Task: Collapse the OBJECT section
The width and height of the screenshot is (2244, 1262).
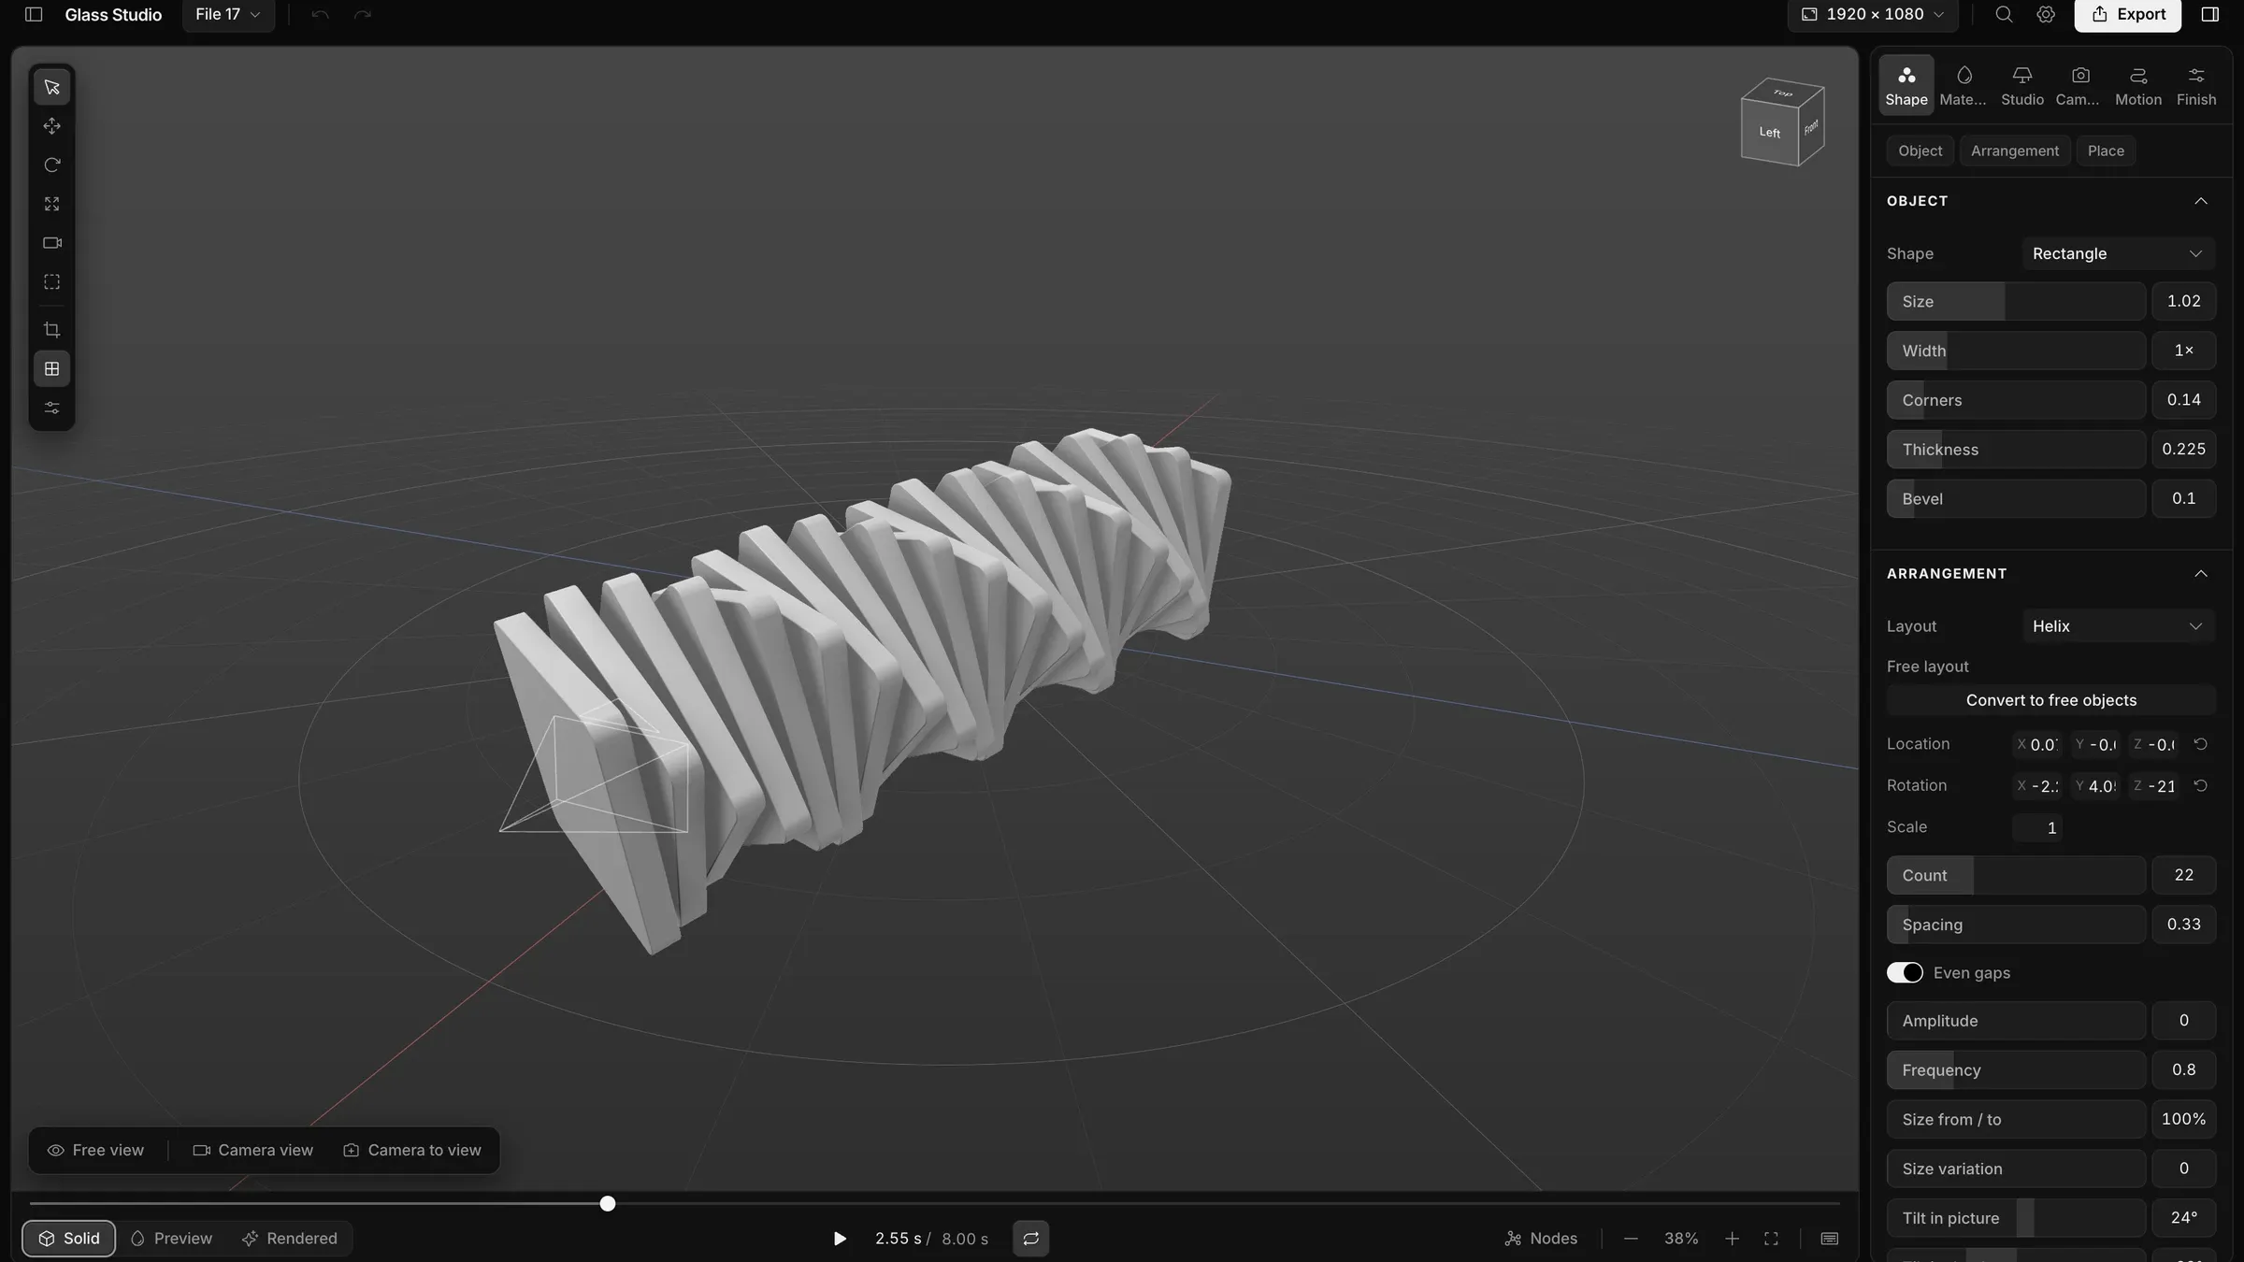Action: tap(2201, 201)
